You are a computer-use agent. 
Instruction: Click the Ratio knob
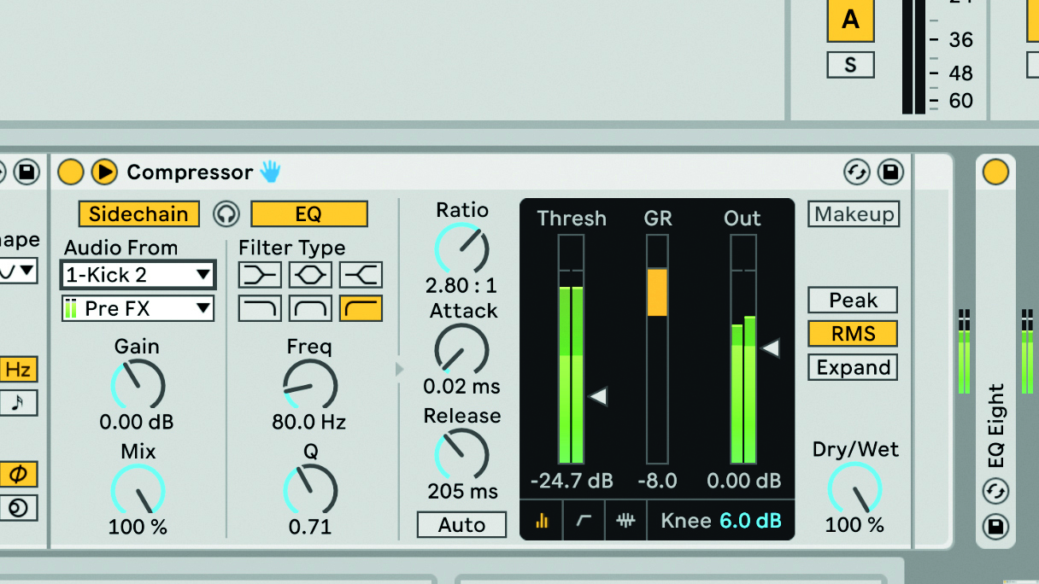coord(462,248)
